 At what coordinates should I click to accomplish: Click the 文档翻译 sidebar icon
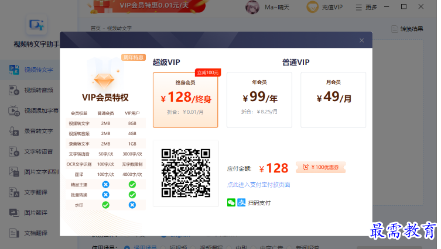14,233
